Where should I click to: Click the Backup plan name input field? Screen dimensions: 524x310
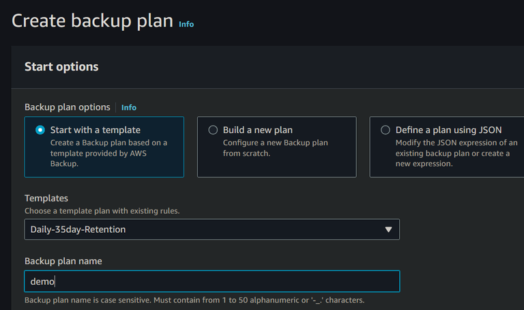(212, 281)
